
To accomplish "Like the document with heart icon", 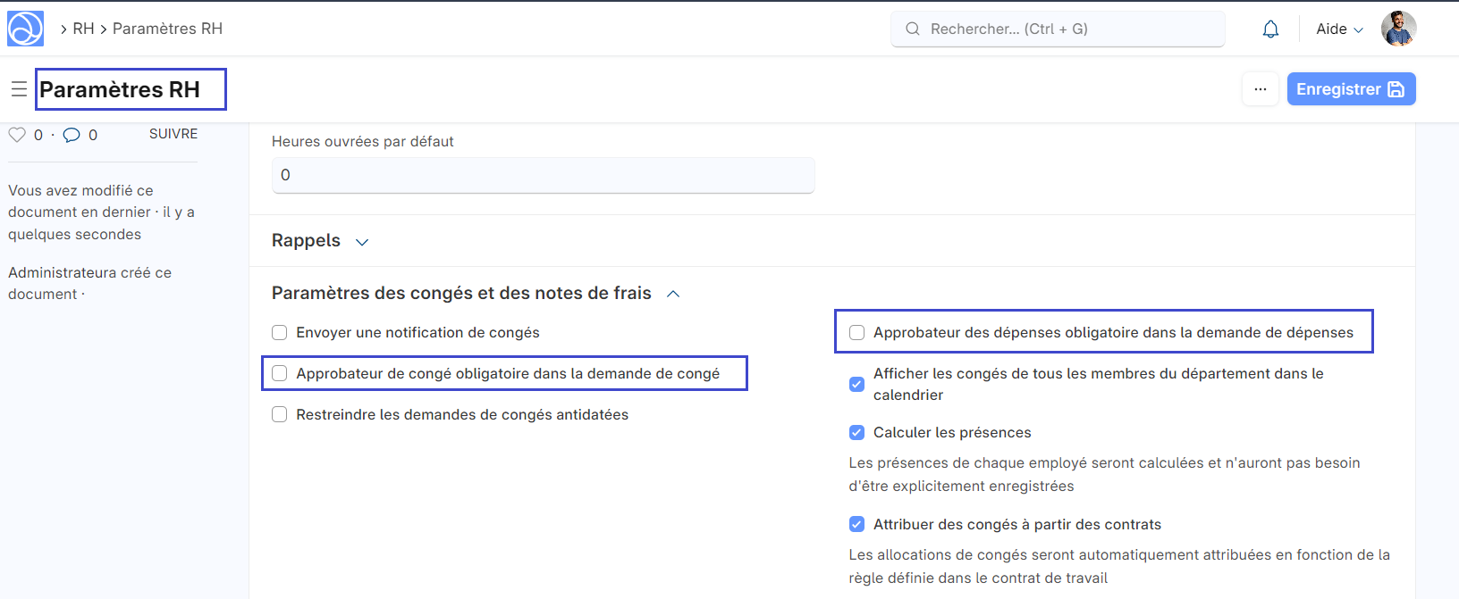I will 17,135.
